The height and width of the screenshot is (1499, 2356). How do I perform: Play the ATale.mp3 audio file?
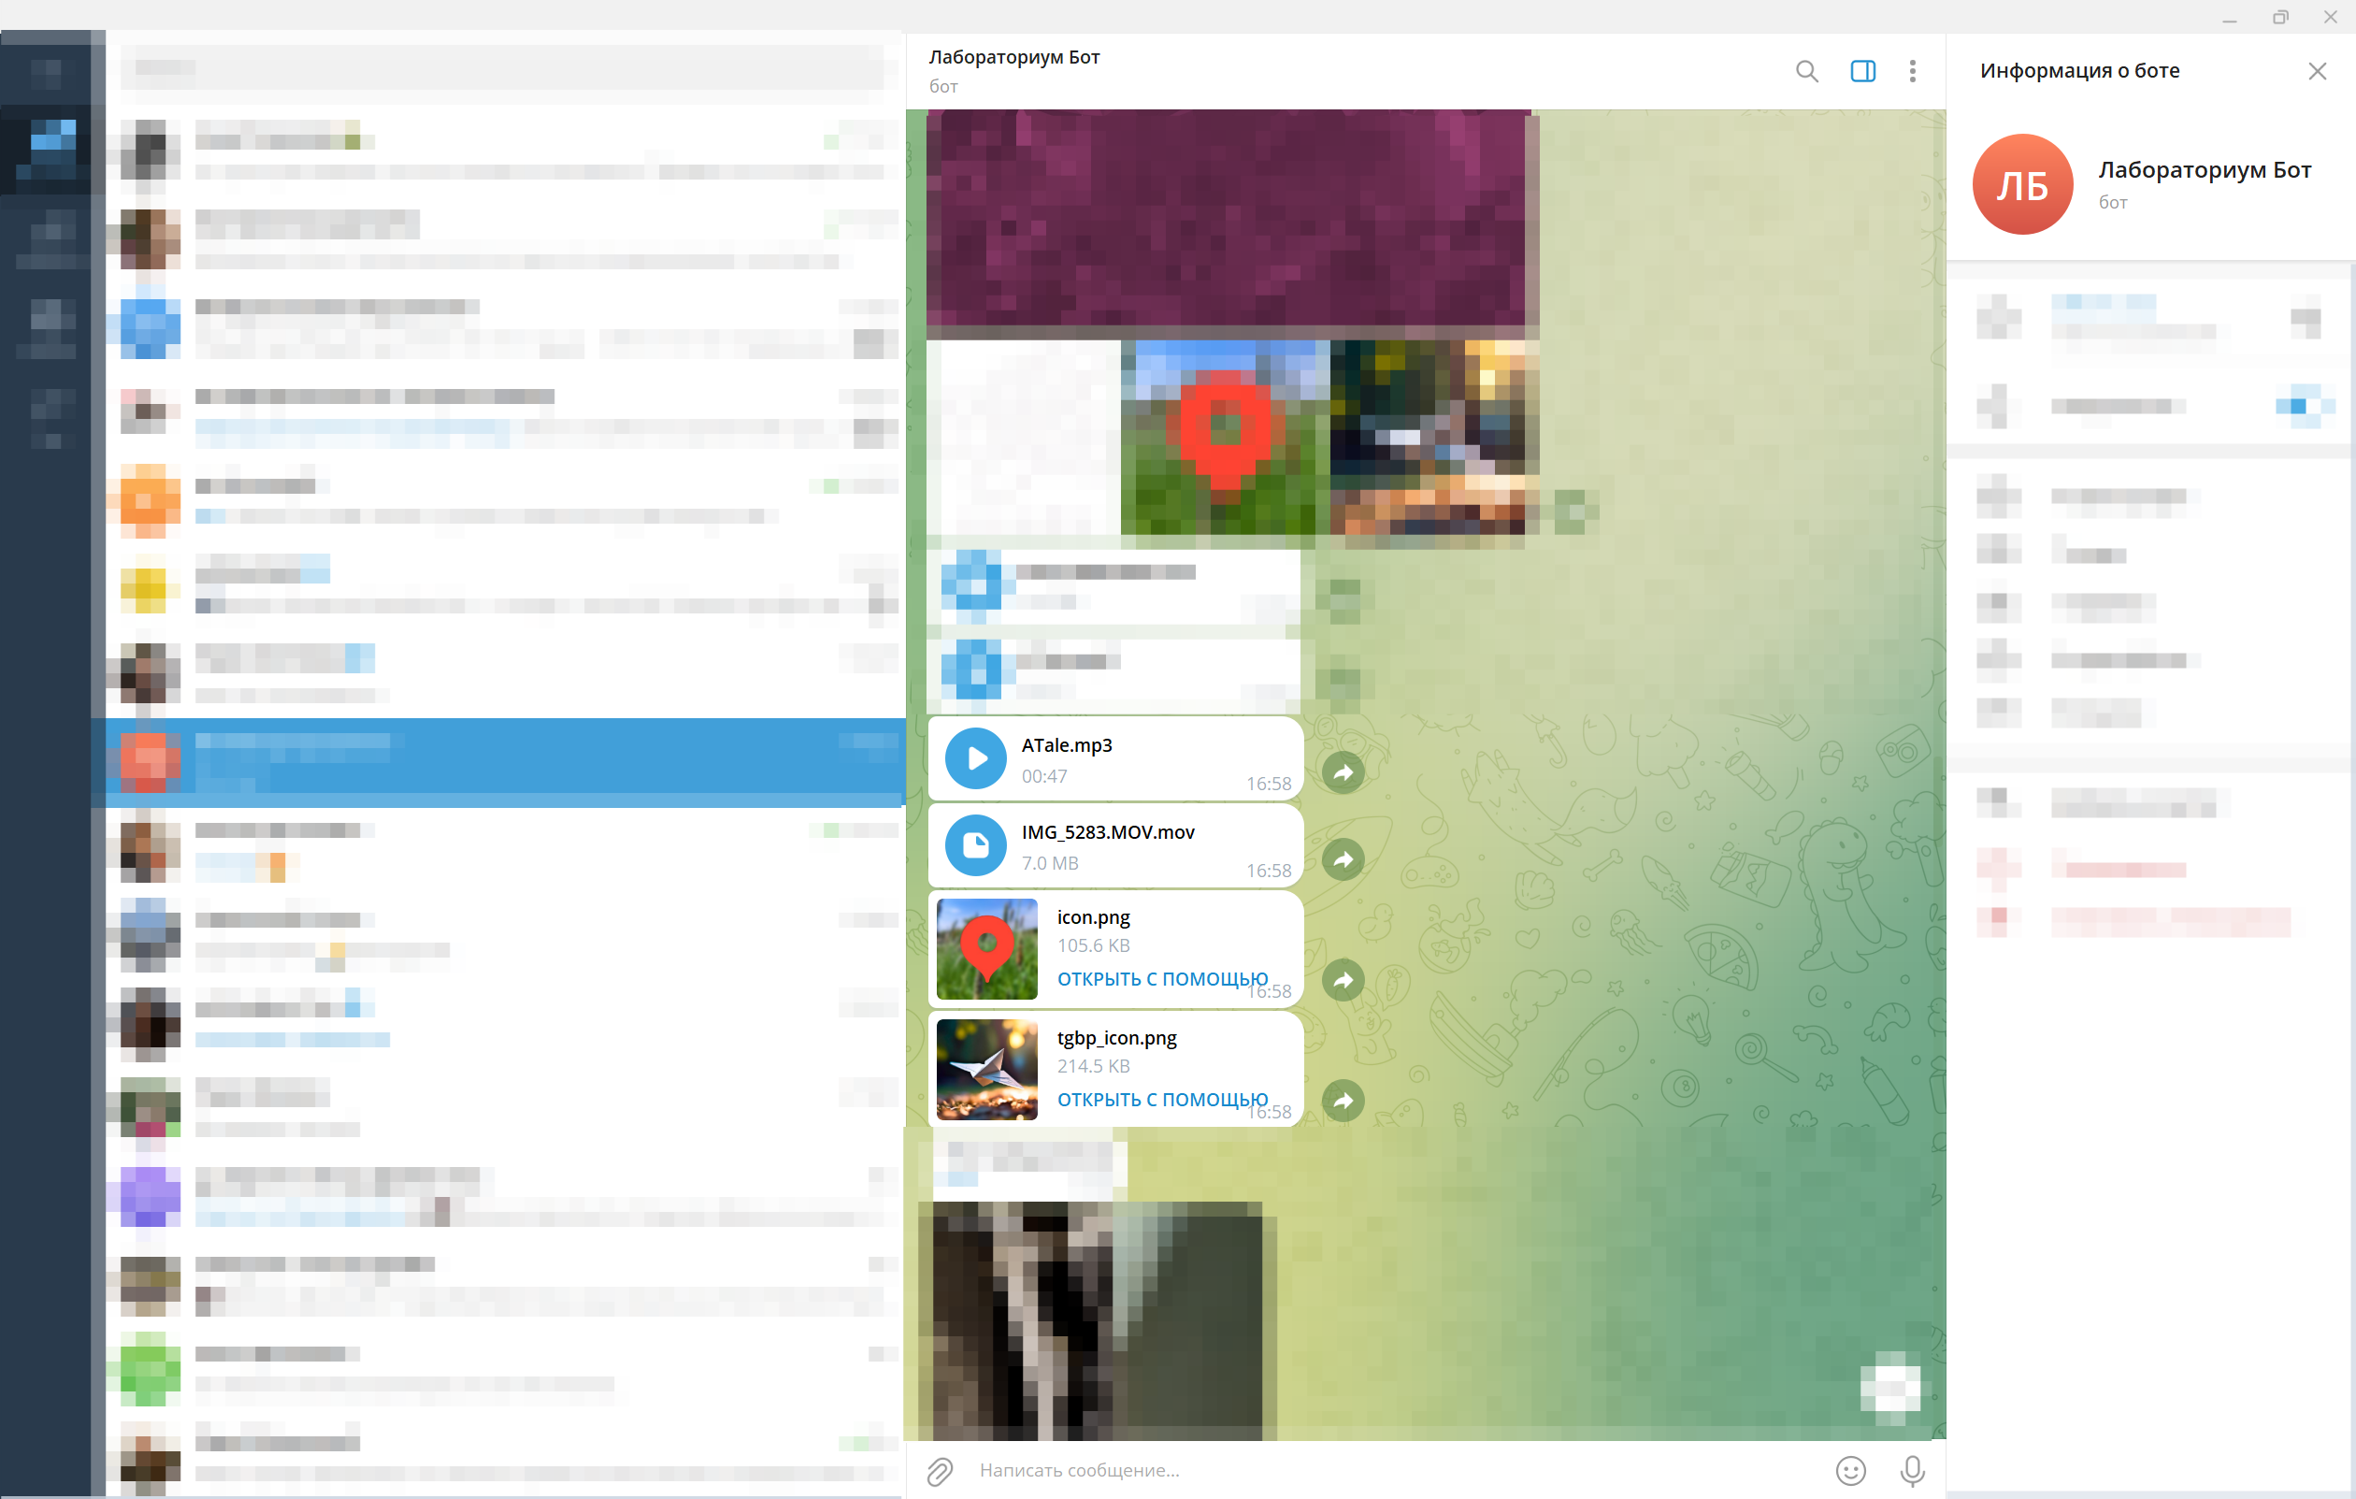point(975,758)
